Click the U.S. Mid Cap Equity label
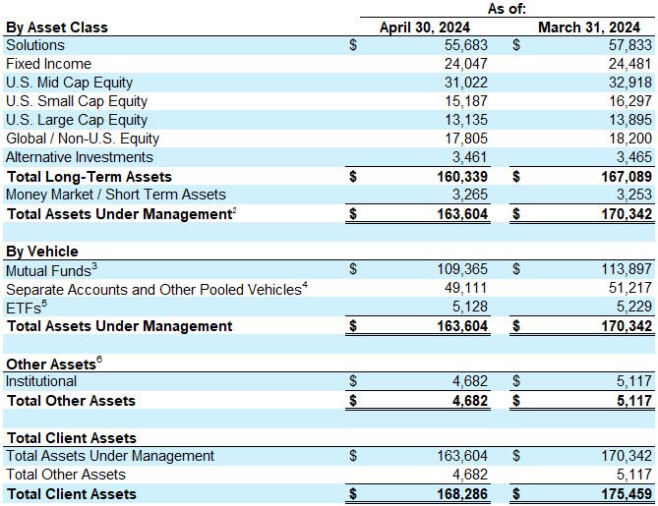The height and width of the screenshot is (506, 658). point(69,83)
